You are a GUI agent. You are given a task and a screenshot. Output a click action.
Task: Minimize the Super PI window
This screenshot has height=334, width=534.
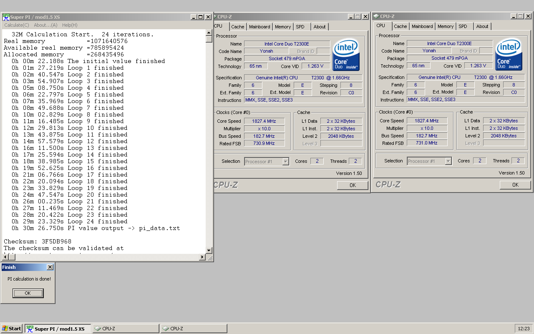pyautogui.click(x=194, y=17)
